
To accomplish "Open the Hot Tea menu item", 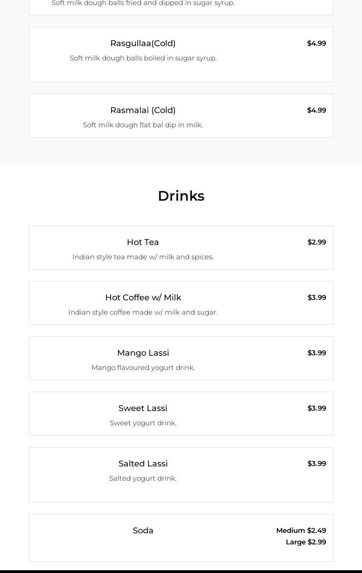I will point(143,242).
